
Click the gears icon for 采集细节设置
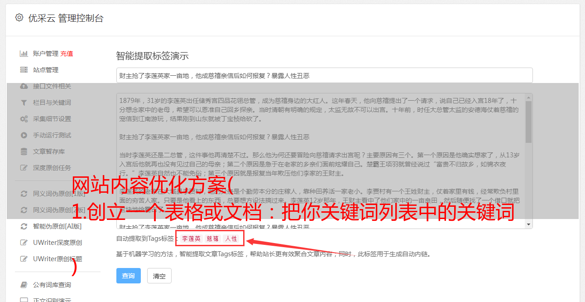coord(24,119)
